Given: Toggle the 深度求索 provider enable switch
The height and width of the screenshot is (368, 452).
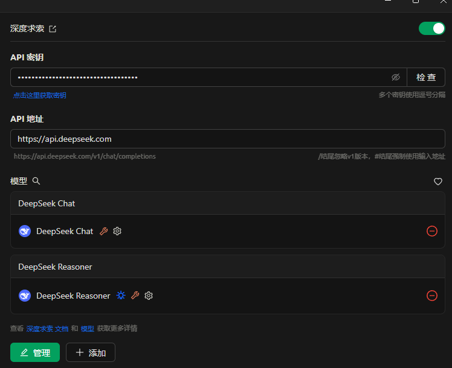Looking at the screenshot, I should pyautogui.click(x=431, y=28).
